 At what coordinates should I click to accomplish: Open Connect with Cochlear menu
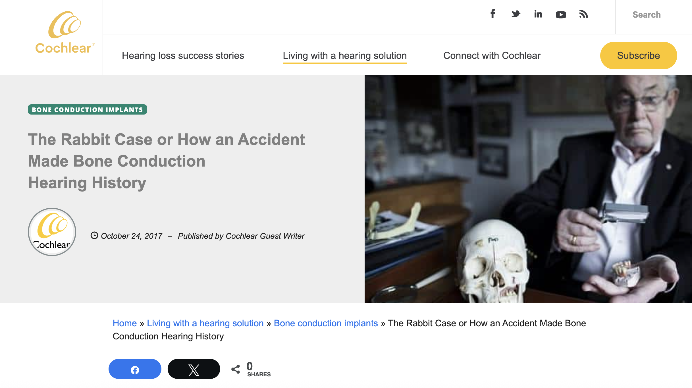[492, 55]
